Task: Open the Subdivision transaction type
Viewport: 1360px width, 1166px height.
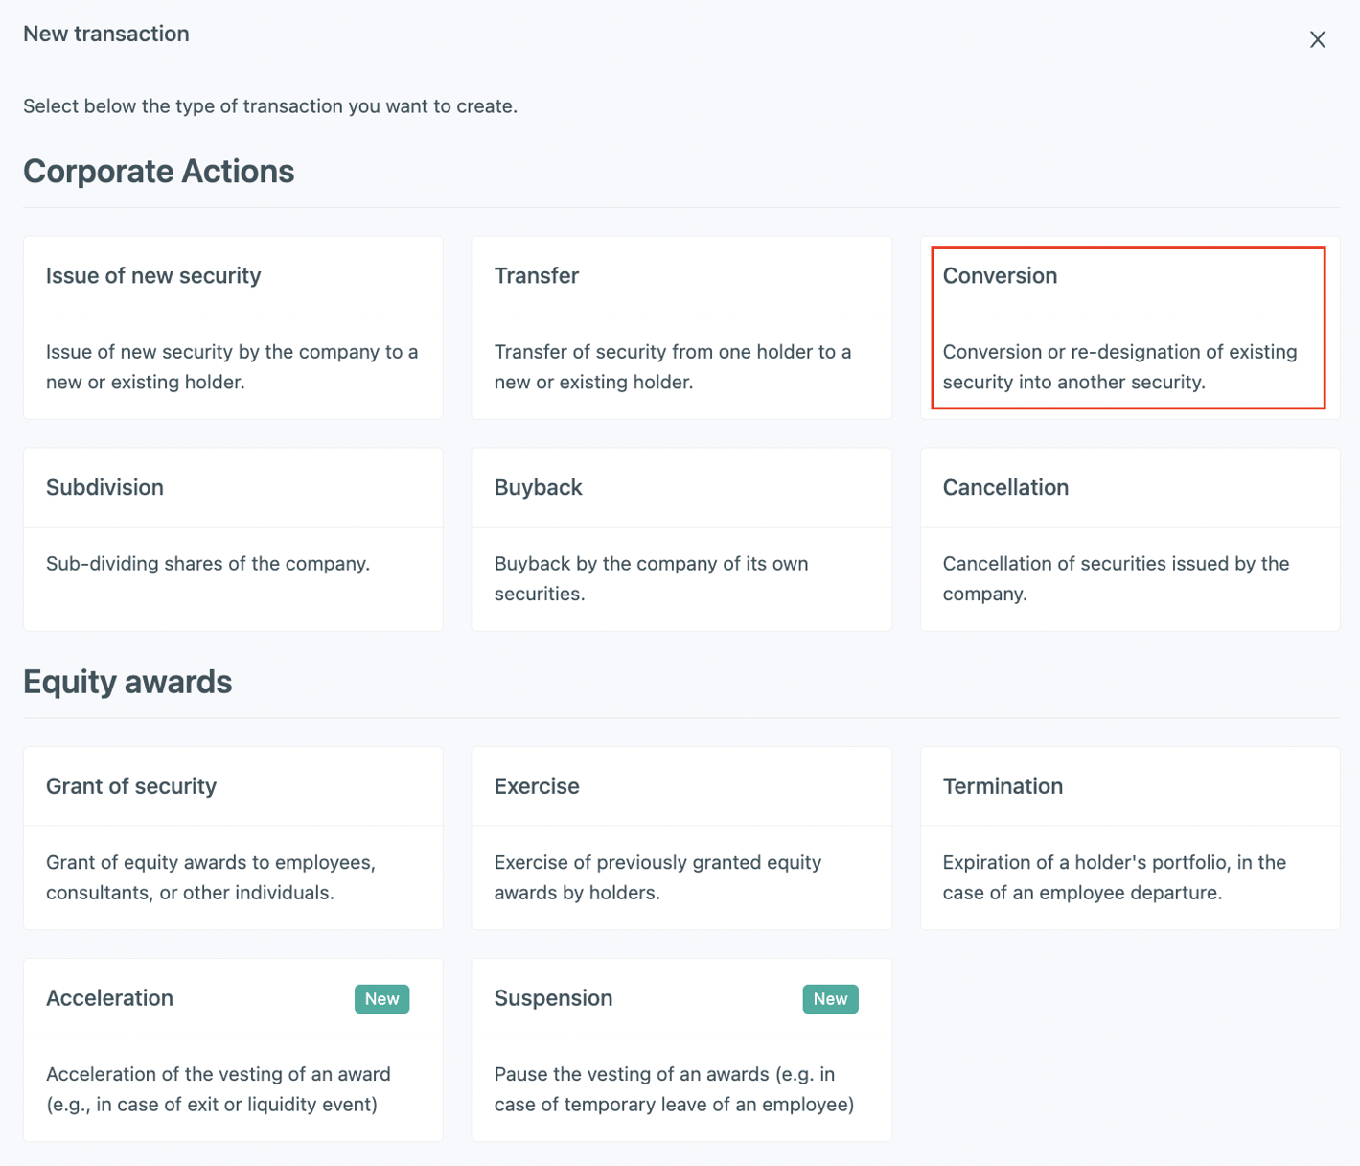Action: coord(232,538)
